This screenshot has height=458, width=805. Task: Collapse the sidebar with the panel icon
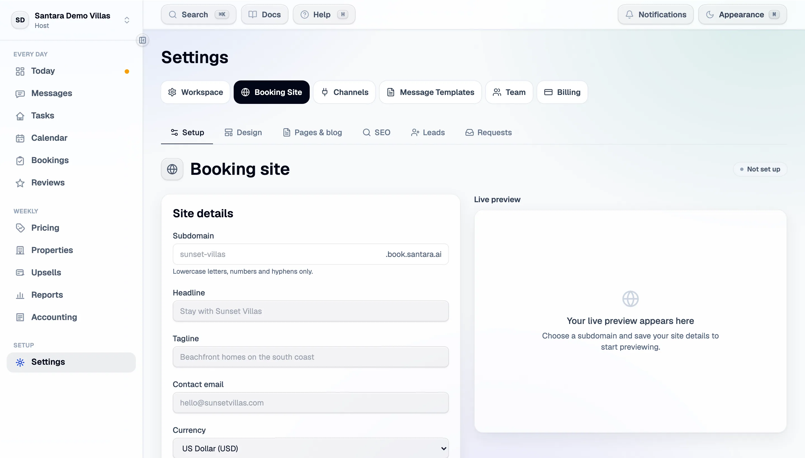(x=142, y=40)
